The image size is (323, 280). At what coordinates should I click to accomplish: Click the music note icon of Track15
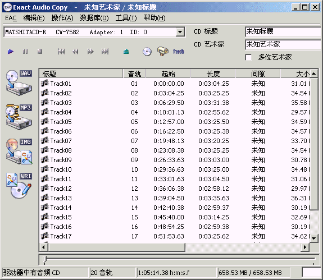pyautogui.click(x=44, y=217)
